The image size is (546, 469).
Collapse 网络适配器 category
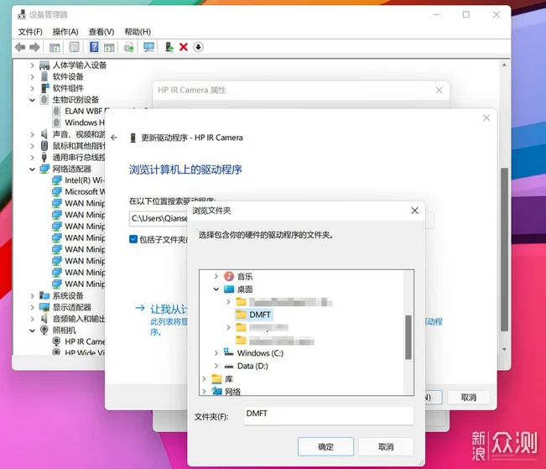coord(32,169)
